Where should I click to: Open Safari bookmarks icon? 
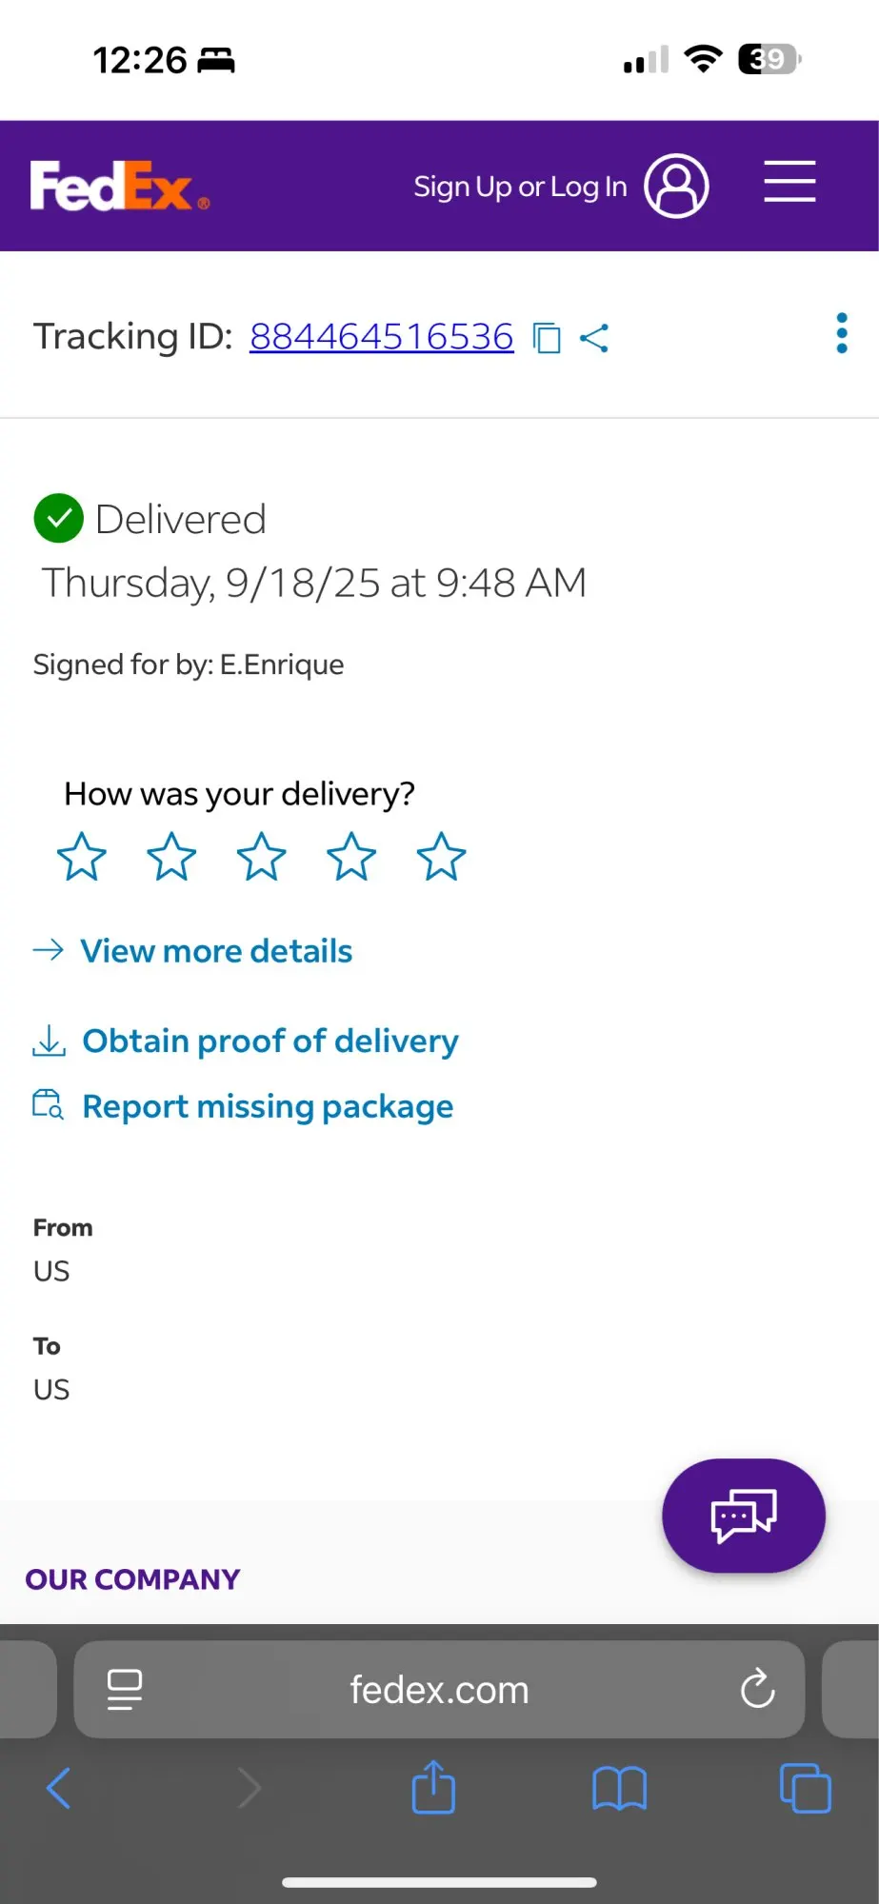coord(619,1788)
